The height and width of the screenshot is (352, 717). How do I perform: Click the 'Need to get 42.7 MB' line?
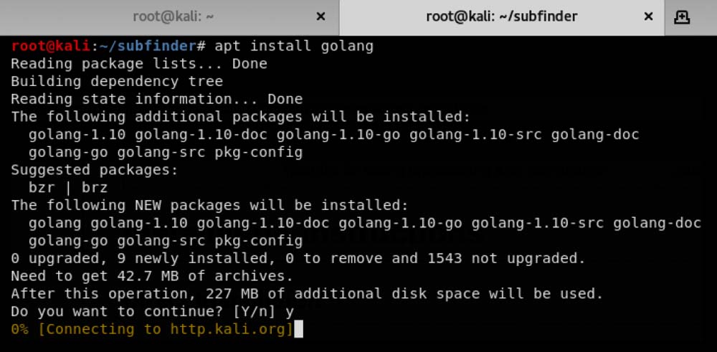pyautogui.click(x=151, y=276)
